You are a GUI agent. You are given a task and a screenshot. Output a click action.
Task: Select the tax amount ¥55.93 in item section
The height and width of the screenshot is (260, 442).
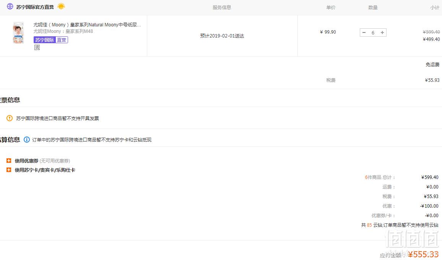click(x=432, y=80)
